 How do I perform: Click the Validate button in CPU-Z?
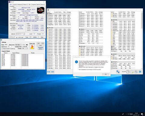35,37
